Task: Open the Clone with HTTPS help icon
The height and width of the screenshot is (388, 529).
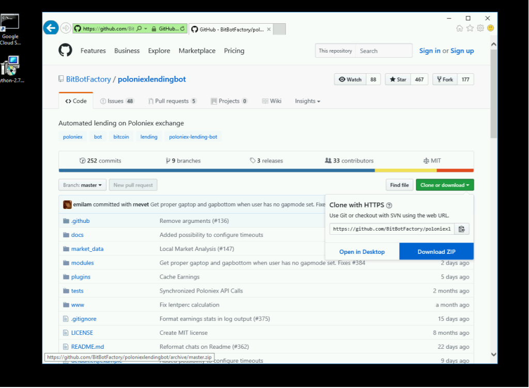Action: [x=389, y=205]
